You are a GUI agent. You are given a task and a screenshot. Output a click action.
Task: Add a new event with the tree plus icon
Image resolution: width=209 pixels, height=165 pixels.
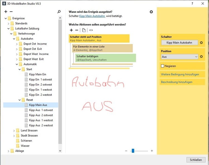click(6, 12)
